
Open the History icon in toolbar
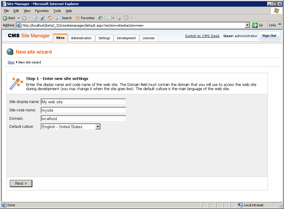pyautogui.click(x=100, y=18)
